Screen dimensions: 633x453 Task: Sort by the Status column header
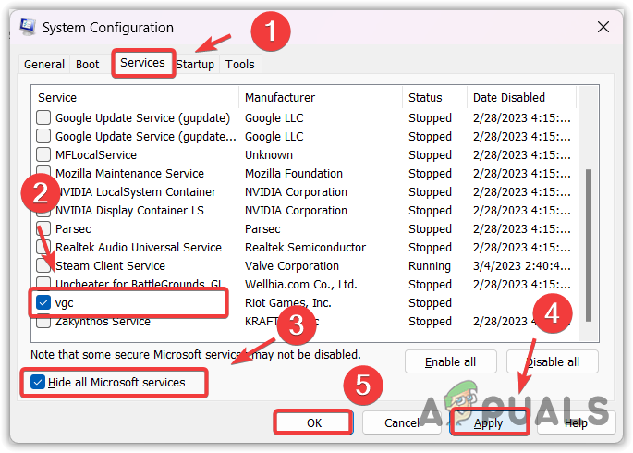pos(434,97)
